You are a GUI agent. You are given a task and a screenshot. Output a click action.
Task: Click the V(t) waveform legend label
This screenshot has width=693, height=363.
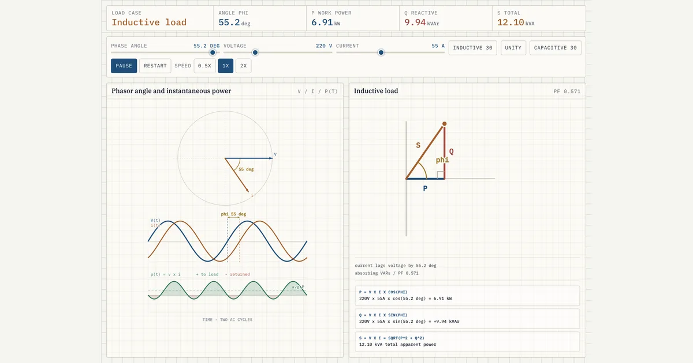[x=155, y=220]
